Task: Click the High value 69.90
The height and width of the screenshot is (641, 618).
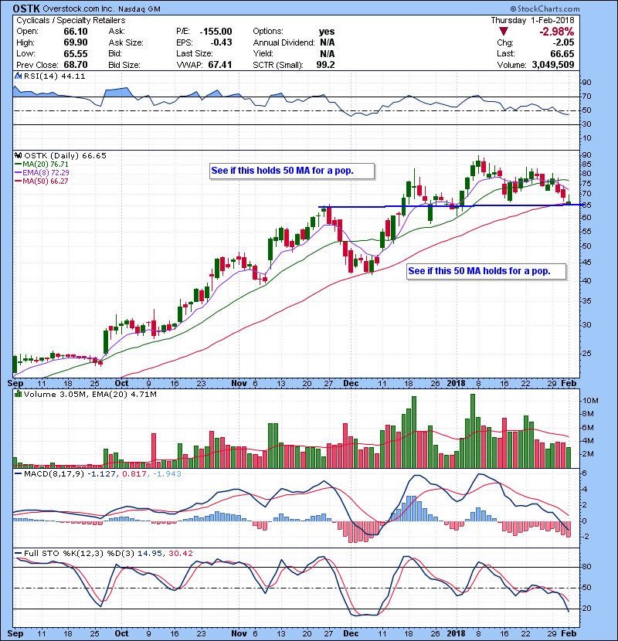Action: (x=75, y=42)
